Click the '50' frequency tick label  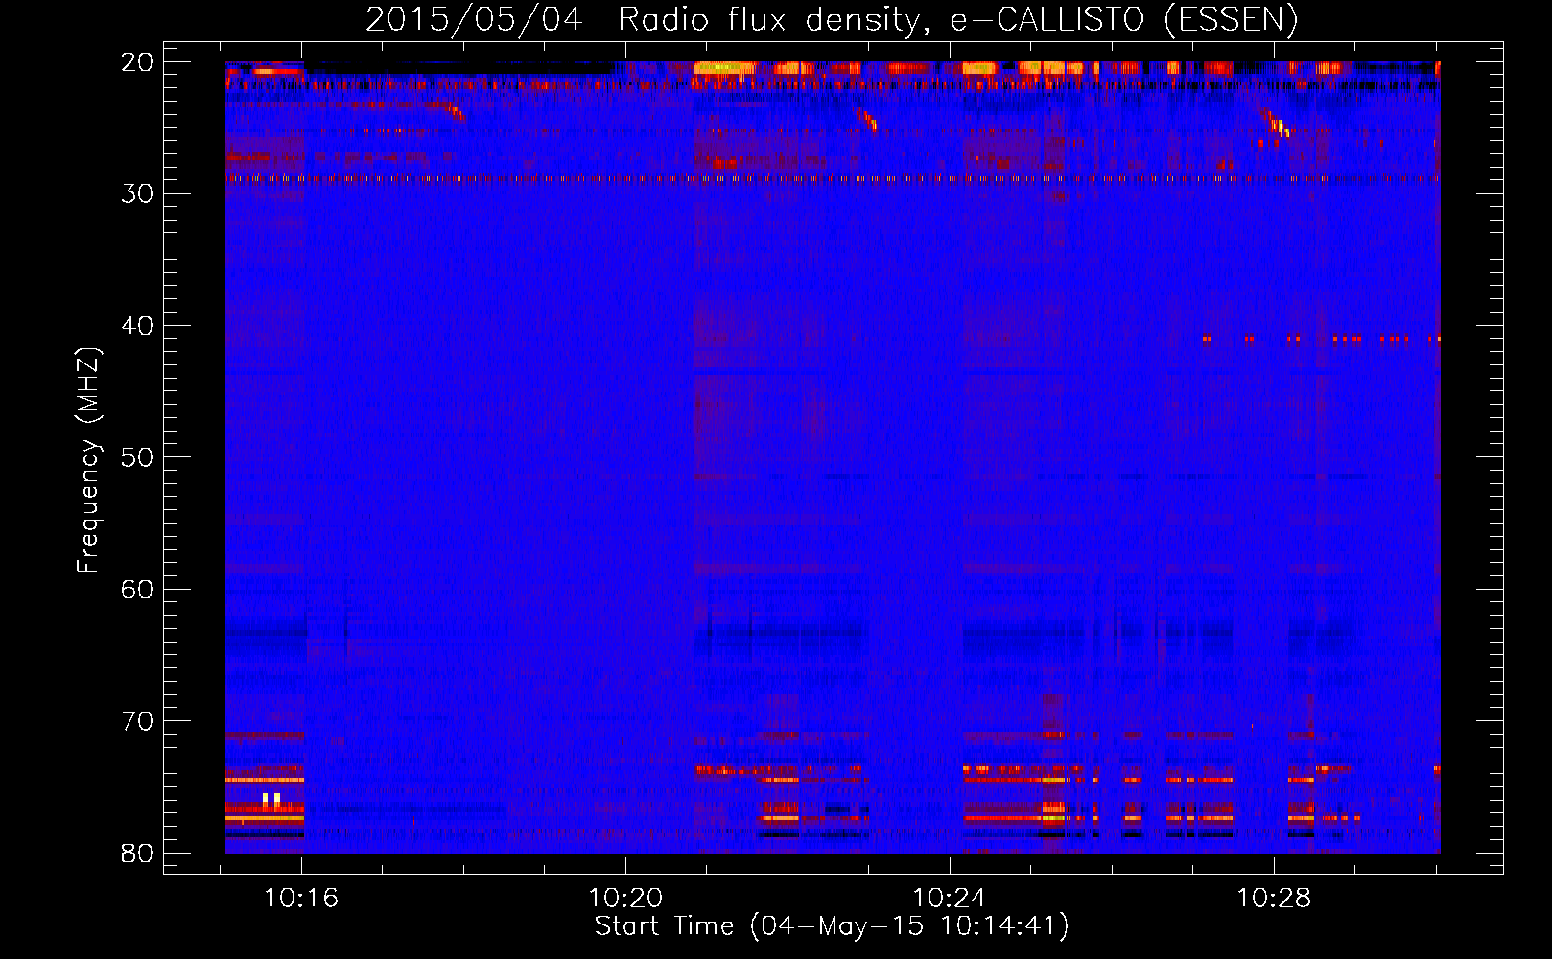137,457
